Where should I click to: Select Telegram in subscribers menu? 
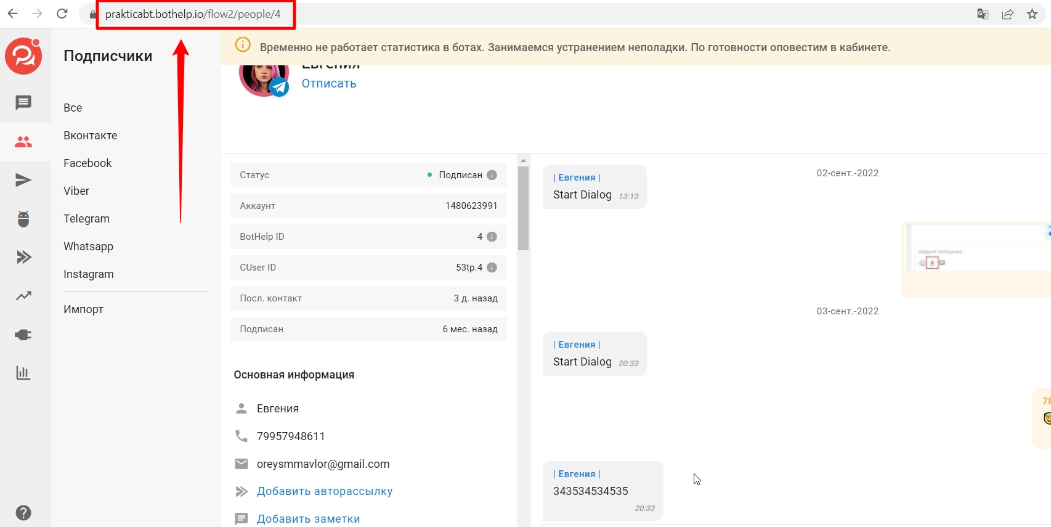(x=86, y=219)
